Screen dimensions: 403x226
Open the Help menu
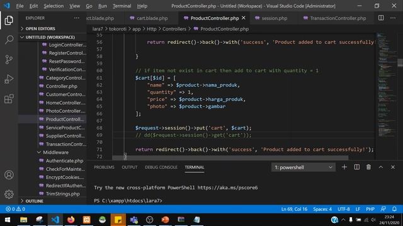tap(142, 6)
